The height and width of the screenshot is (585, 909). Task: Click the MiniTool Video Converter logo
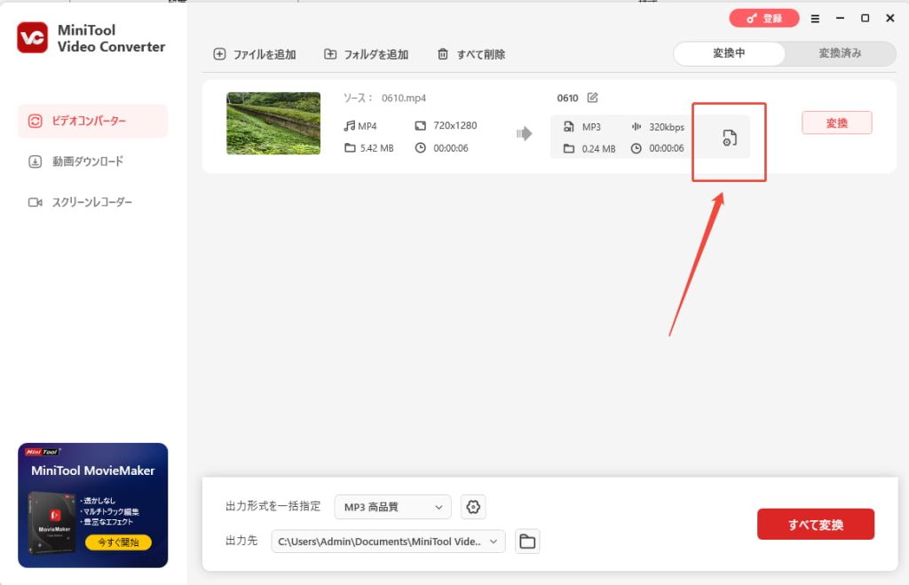32,38
